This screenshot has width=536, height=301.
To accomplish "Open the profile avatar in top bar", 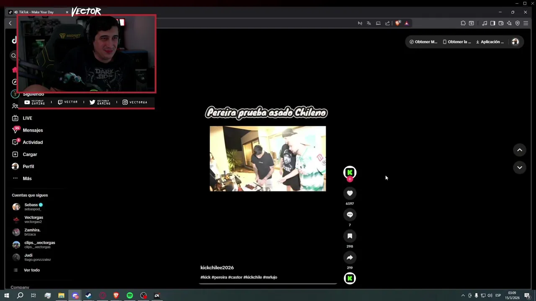I will coord(515,42).
